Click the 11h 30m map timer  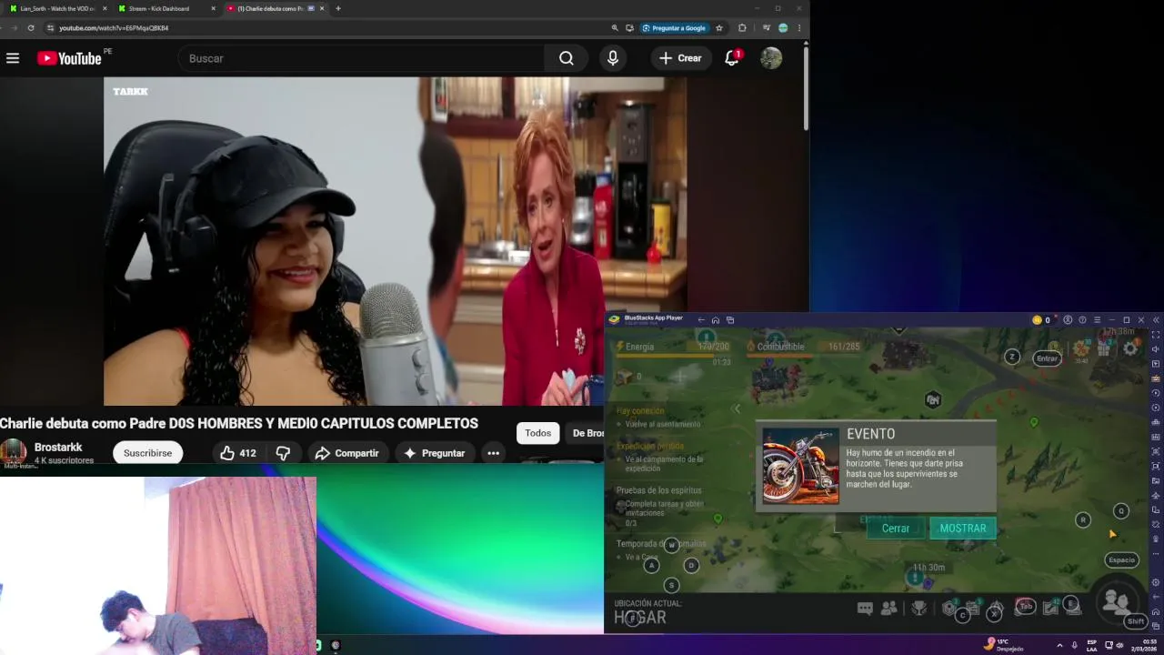[x=928, y=568]
